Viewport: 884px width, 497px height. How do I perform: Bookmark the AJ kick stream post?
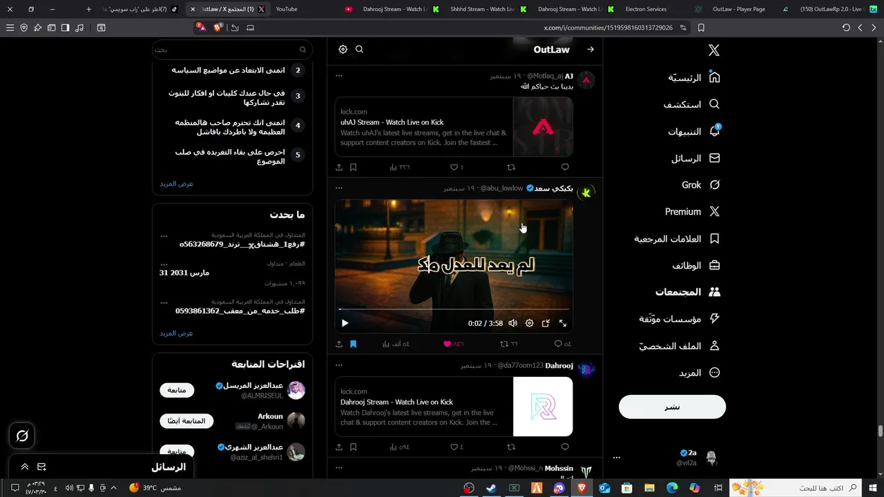pyautogui.click(x=353, y=167)
